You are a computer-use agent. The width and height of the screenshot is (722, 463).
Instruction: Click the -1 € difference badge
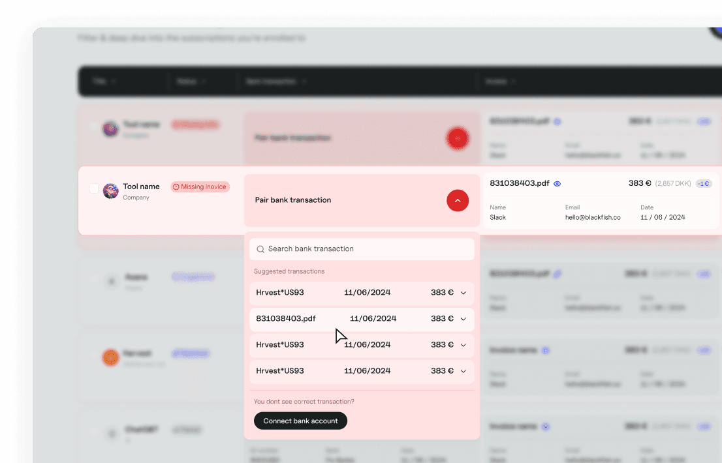pyautogui.click(x=703, y=184)
